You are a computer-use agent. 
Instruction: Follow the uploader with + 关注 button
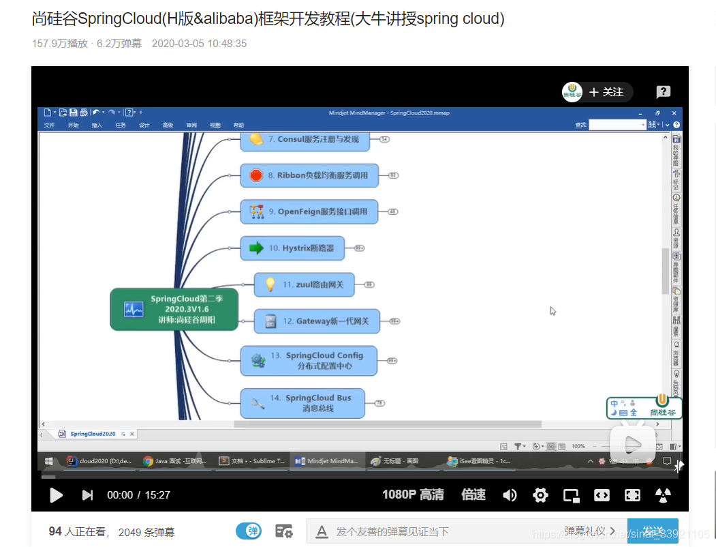[606, 92]
